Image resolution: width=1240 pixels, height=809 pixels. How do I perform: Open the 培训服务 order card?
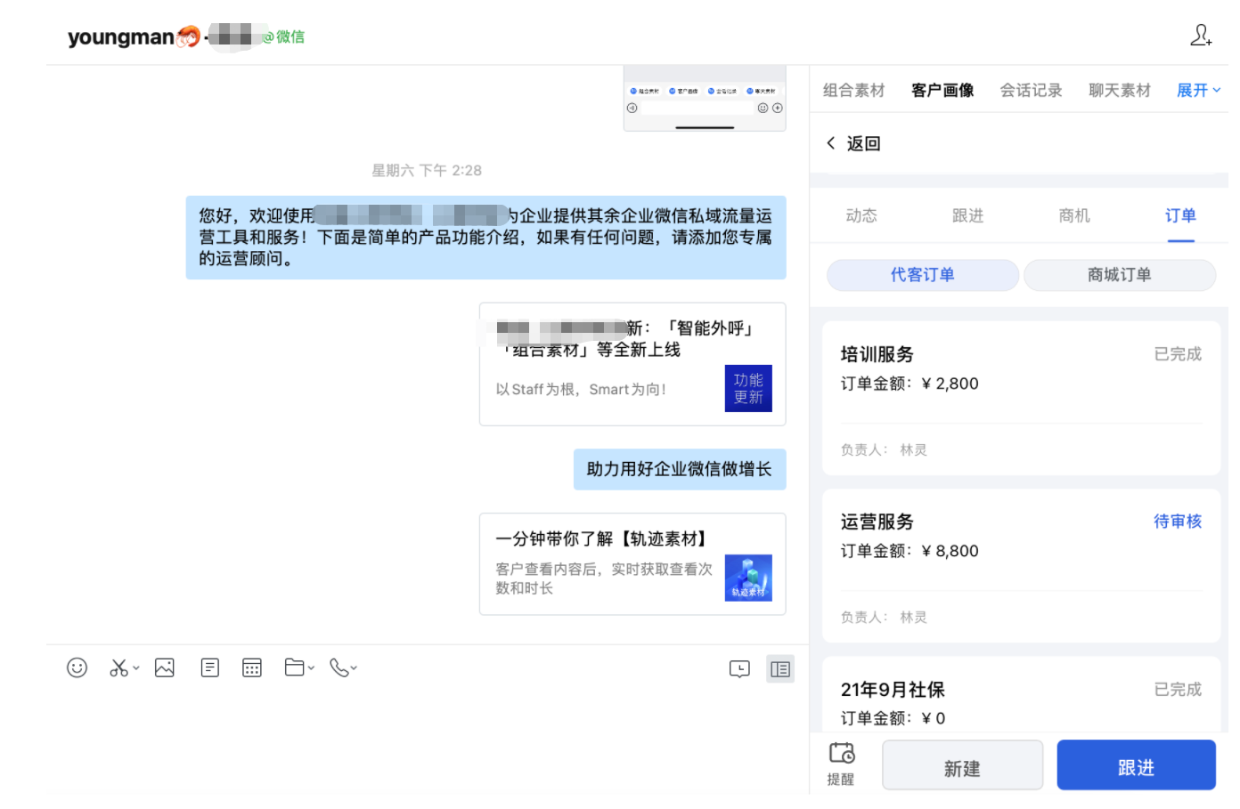tap(1021, 398)
